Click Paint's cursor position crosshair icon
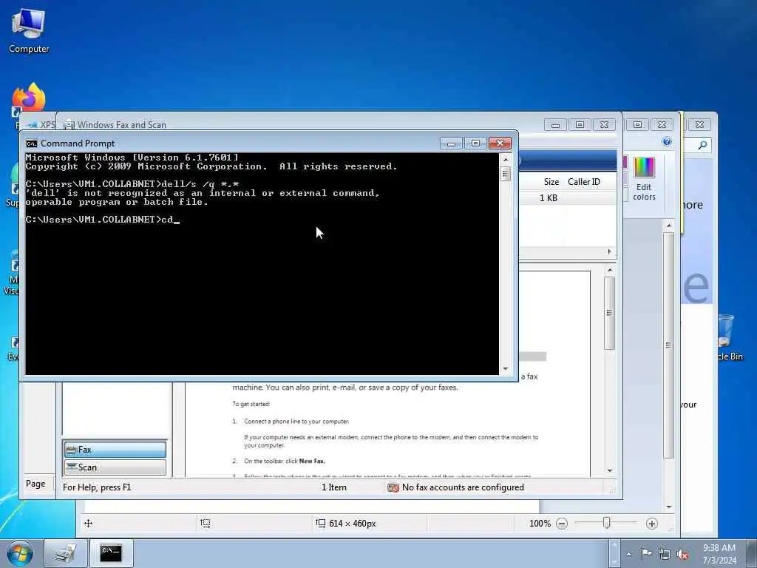This screenshot has width=757, height=568. (89, 523)
